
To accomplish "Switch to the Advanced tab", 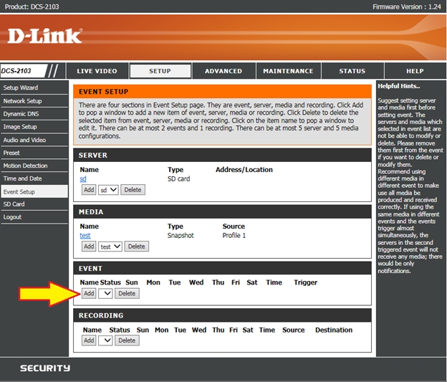I will point(223,71).
